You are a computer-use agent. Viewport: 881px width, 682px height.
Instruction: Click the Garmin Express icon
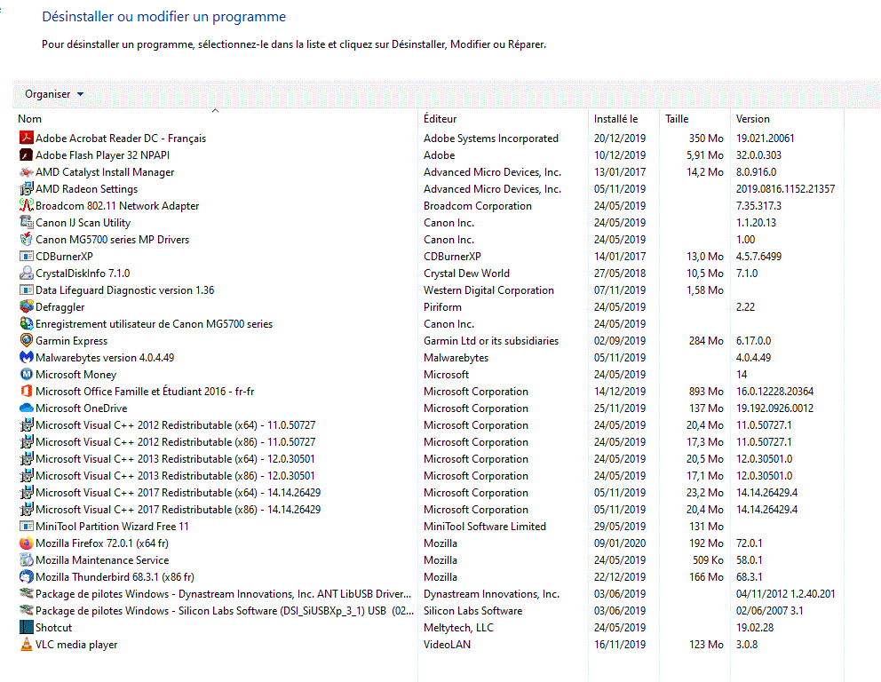[x=27, y=340]
